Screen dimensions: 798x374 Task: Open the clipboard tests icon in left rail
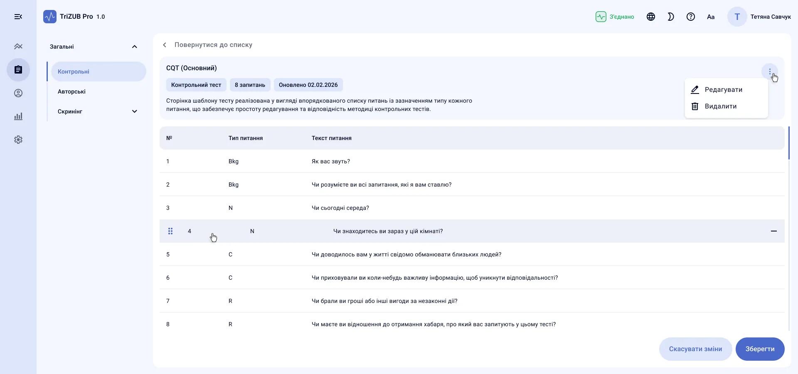pyautogui.click(x=18, y=70)
